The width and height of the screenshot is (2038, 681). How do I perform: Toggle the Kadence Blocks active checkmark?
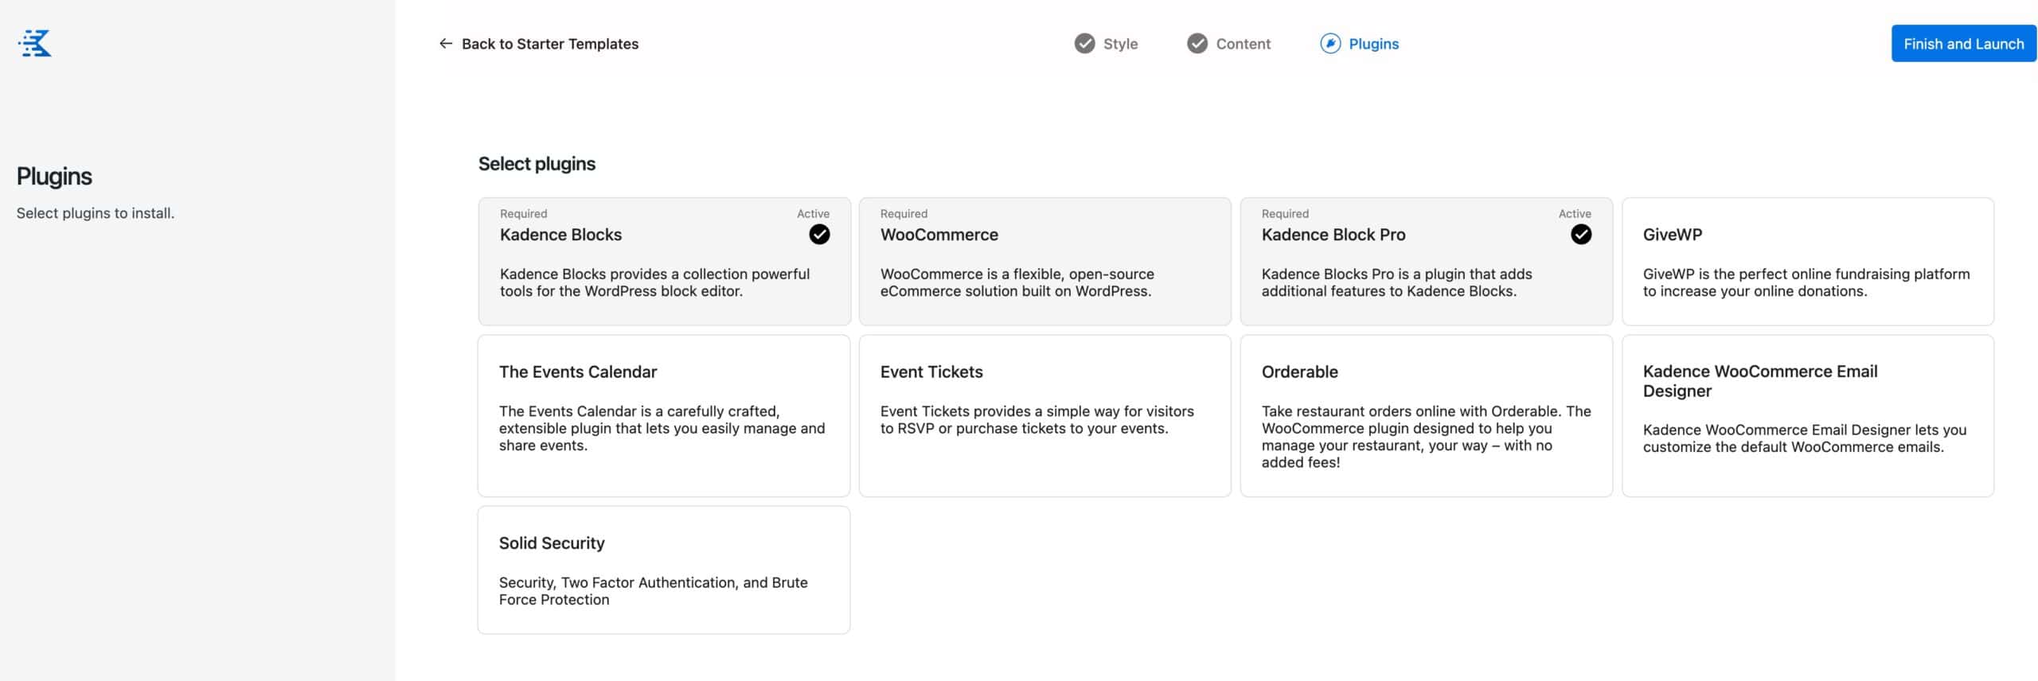(x=819, y=235)
